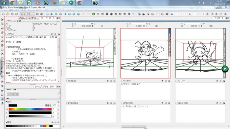Click the Save As toolbar icon
The height and width of the screenshot is (129, 230).
click(16, 14)
